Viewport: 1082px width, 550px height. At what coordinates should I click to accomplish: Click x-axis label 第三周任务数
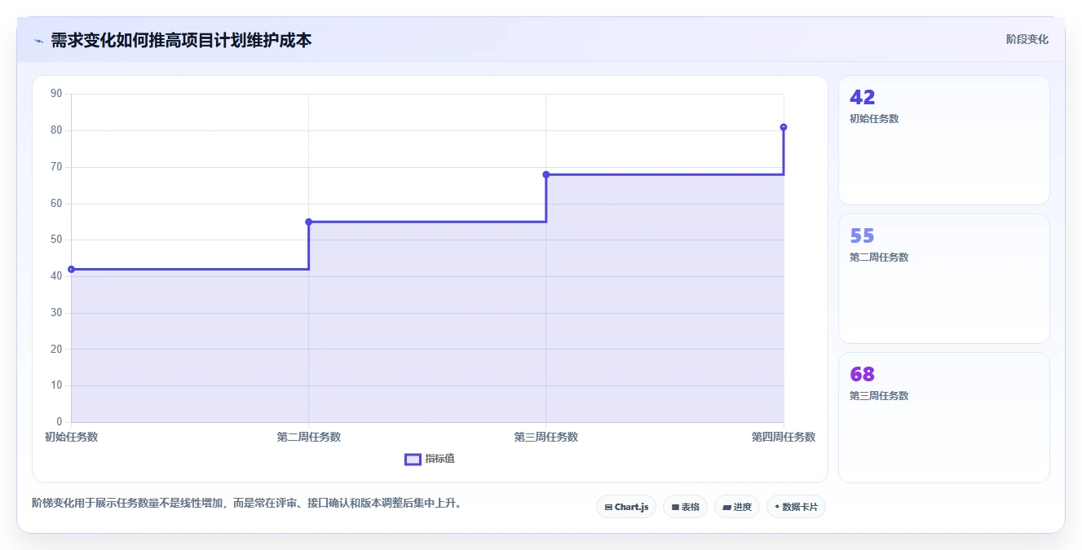546,437
